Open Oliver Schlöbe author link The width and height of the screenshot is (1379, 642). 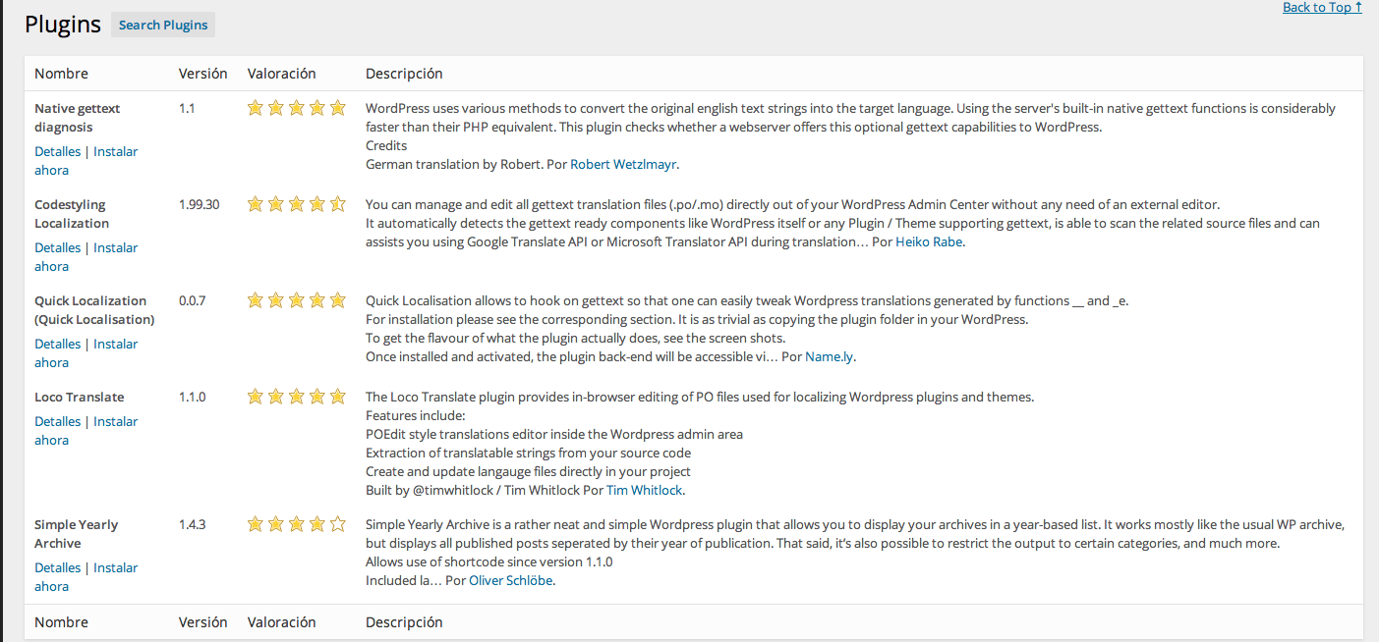click(511, 581)
